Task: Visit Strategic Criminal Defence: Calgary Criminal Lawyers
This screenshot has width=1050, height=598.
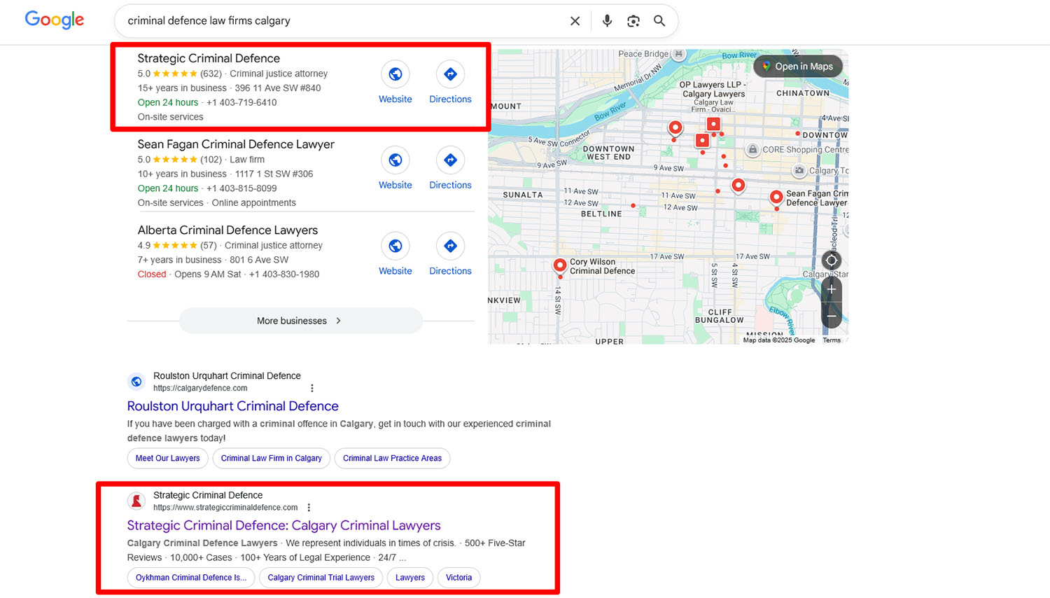Action: click(283, 525)
